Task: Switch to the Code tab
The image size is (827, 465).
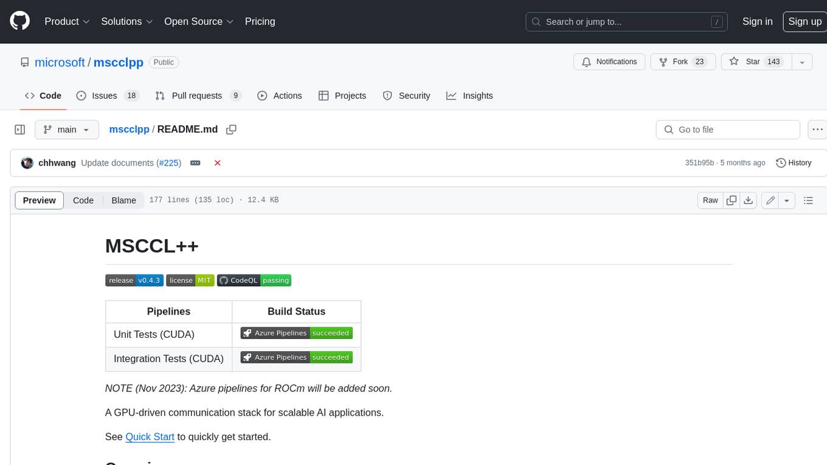Action: click(x=43, y=96)
